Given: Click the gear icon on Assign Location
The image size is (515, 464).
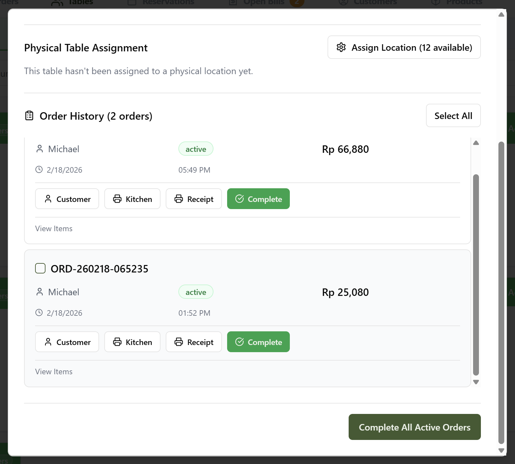Looking at the screenshot, I should (341, 47).
